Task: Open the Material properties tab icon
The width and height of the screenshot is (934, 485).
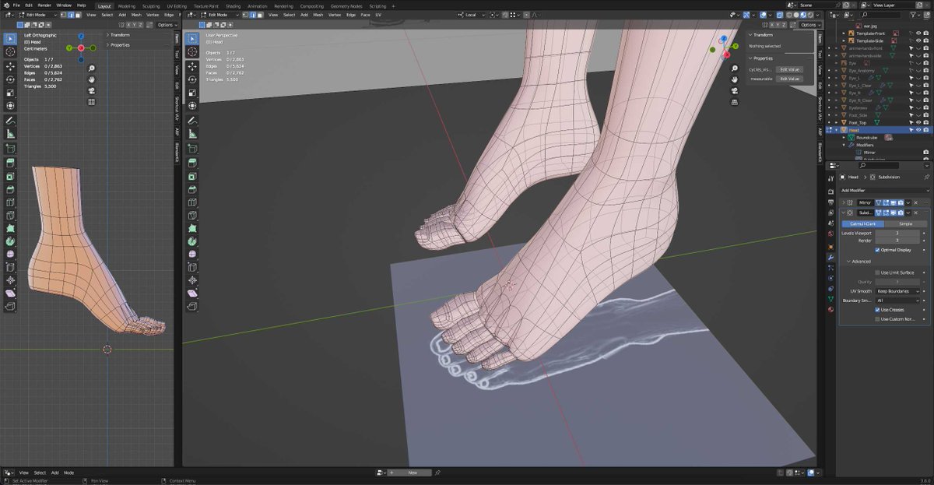Action: pyautogui.click(x=831, y=309)
